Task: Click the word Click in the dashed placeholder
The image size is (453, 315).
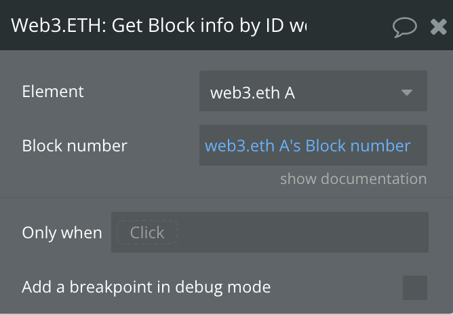Action: click(x=147, y=232)
